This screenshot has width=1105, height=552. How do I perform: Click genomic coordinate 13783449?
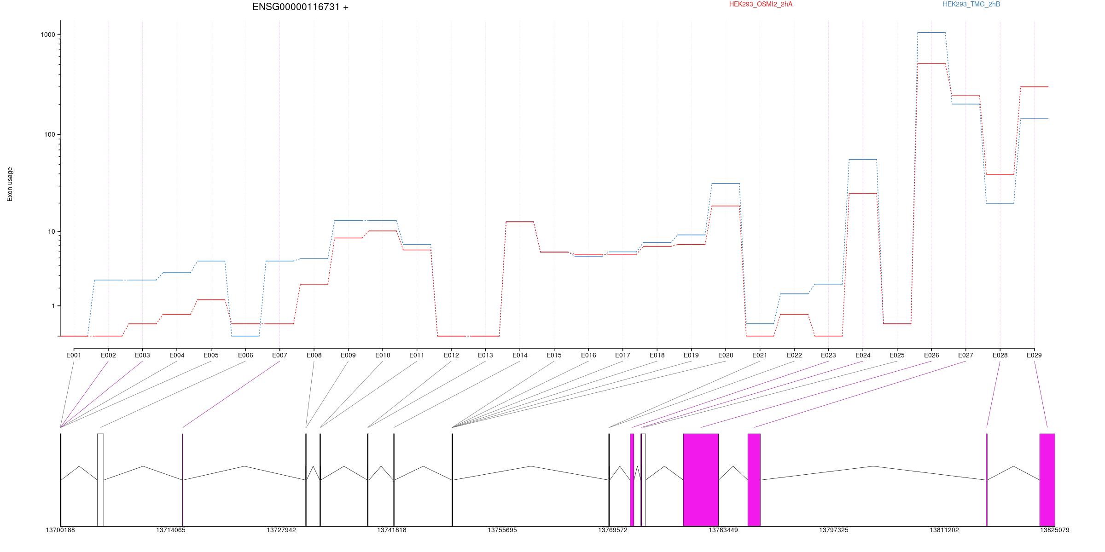point(723,530)
